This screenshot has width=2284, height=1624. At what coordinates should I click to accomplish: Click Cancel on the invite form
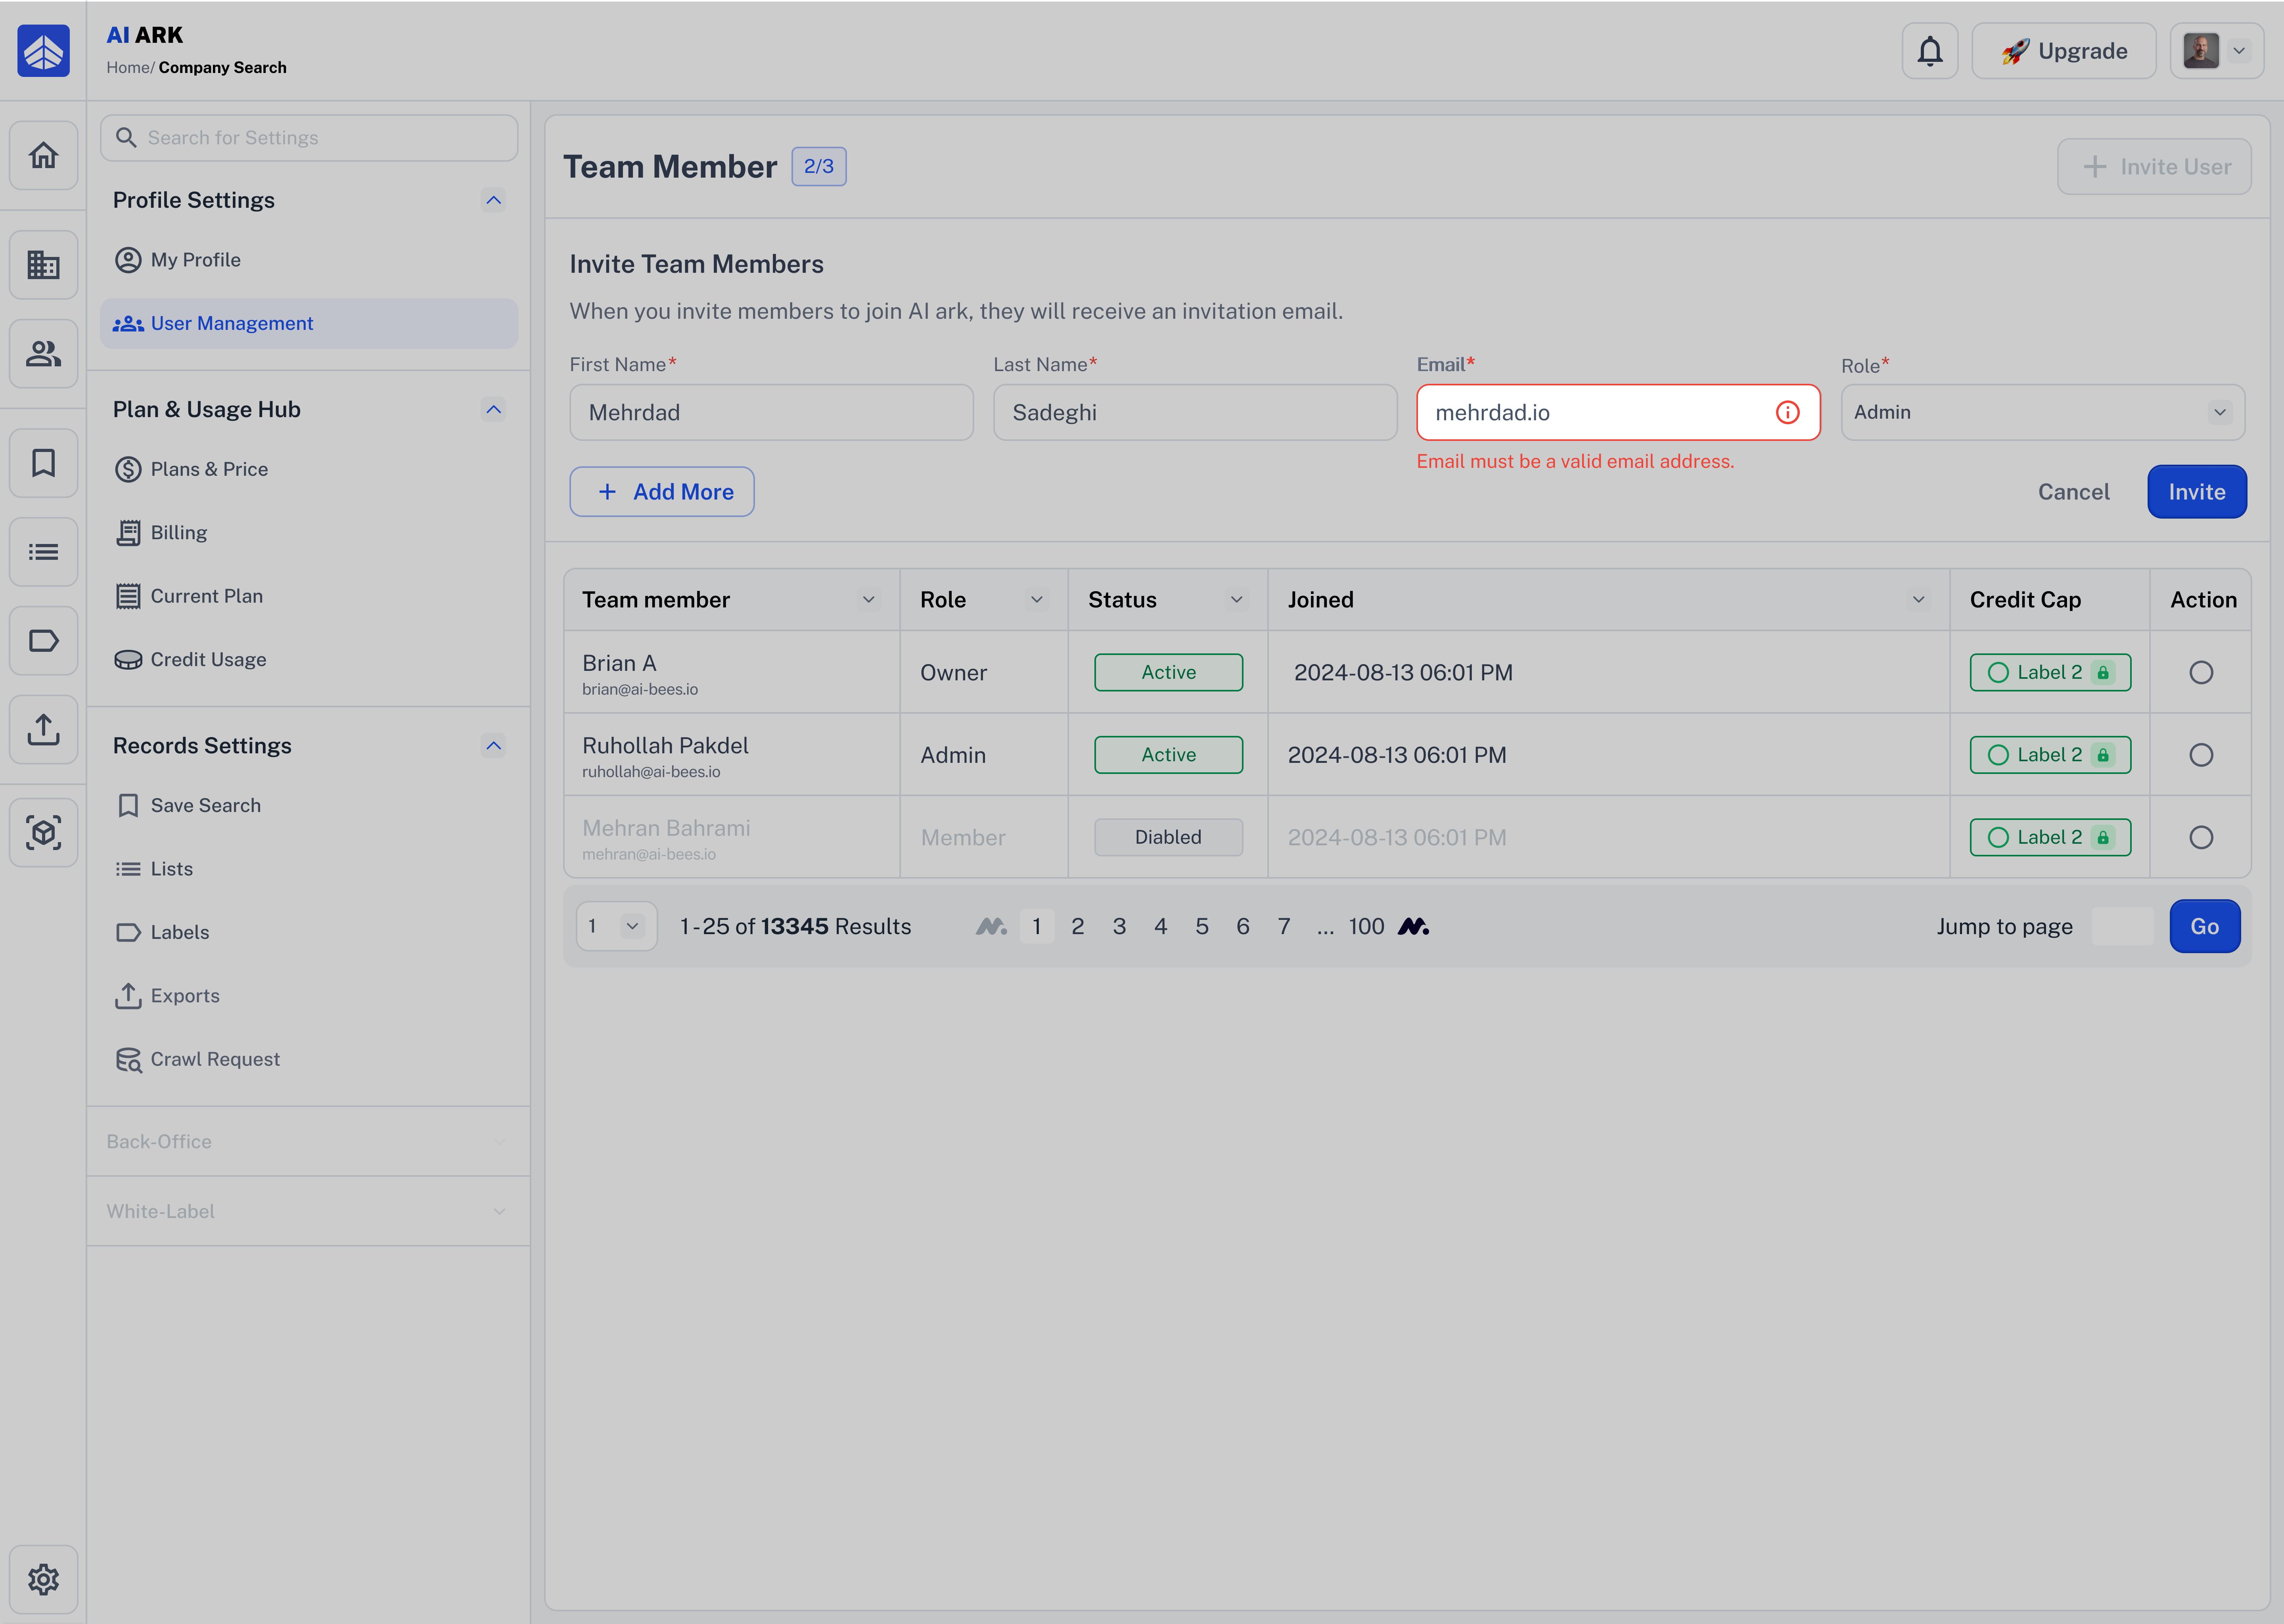pyautogui.click(x=2073, y=492)
